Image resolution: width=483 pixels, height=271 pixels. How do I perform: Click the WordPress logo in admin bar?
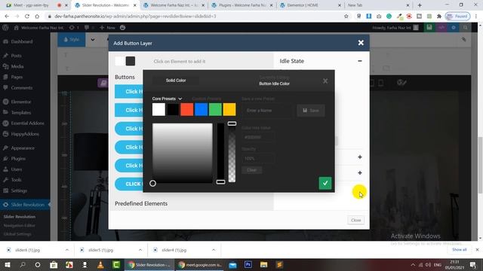pos(5,28)
